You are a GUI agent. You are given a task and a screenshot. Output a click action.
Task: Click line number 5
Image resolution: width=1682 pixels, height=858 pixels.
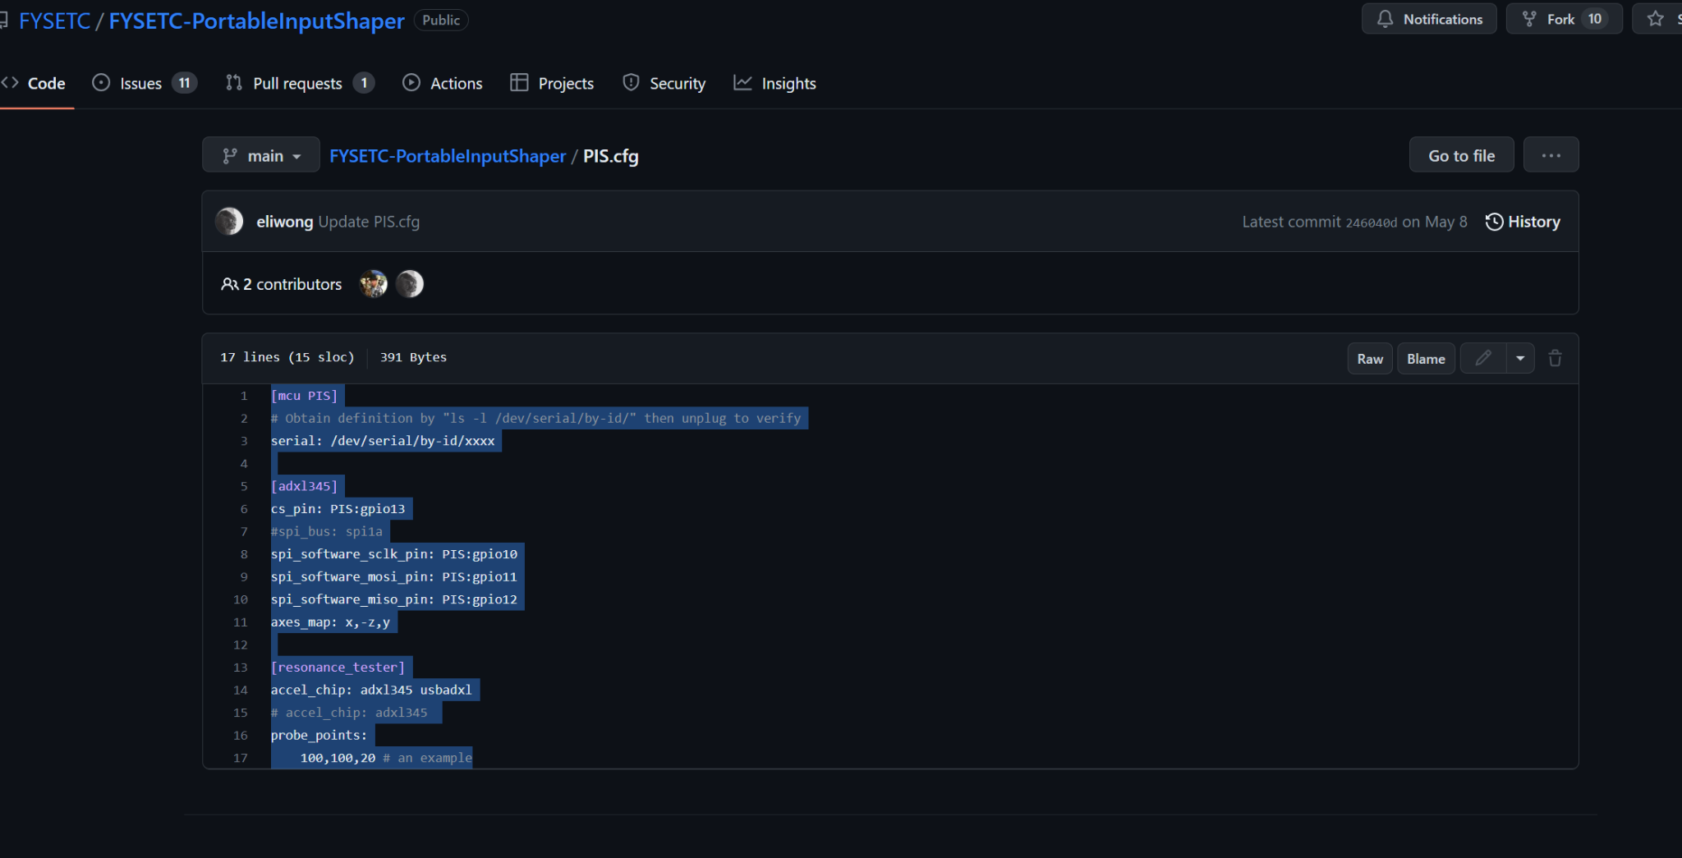243,486
